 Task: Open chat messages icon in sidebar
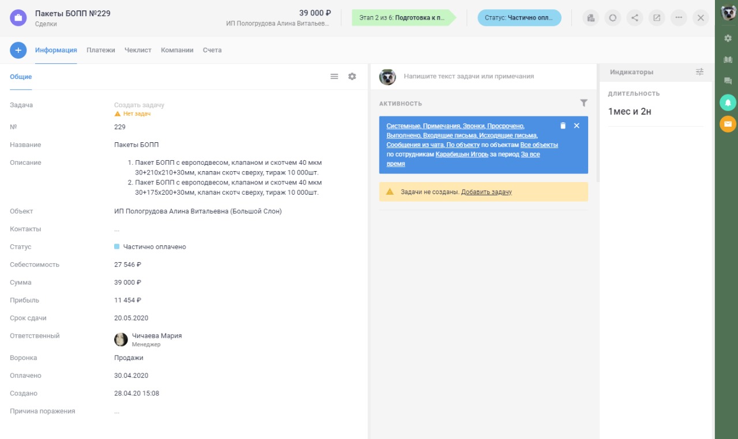coord(728,81)
